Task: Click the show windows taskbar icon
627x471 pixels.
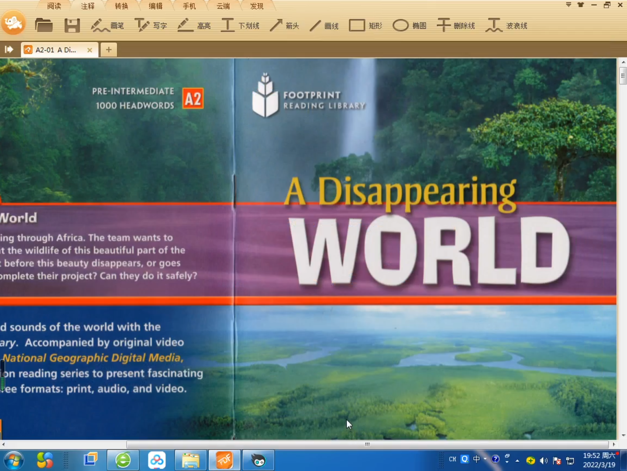Action: click(90, 460)
